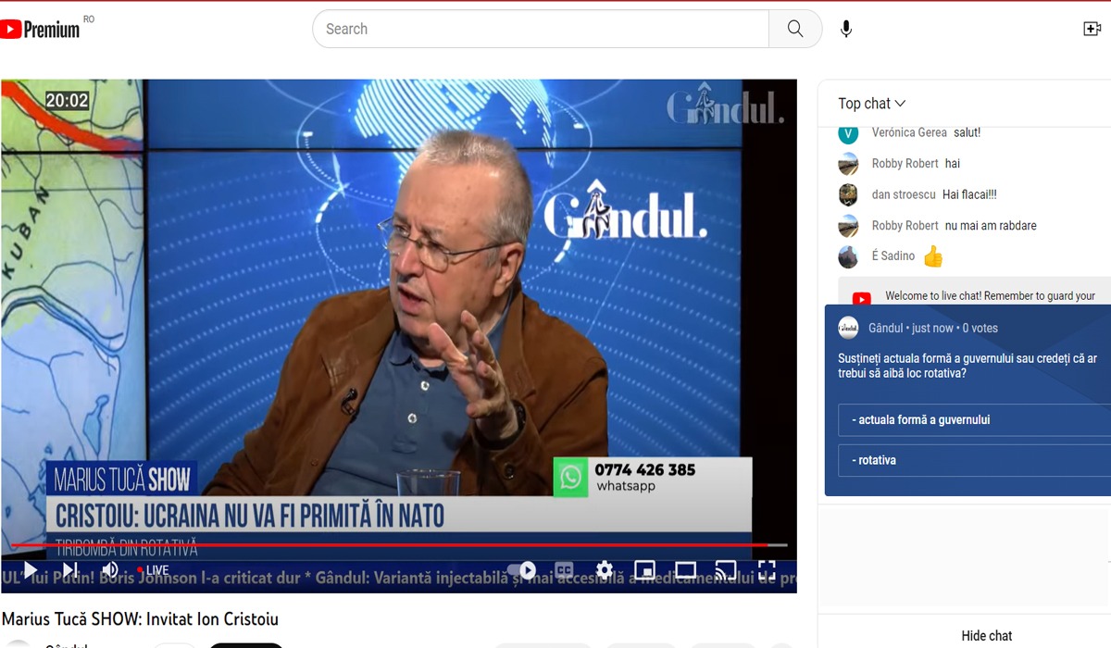Focus the Search input field
The height and width of the screenshot is (648, 1111).
541,29
